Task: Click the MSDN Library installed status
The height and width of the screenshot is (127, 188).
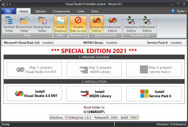Action: 100,43
